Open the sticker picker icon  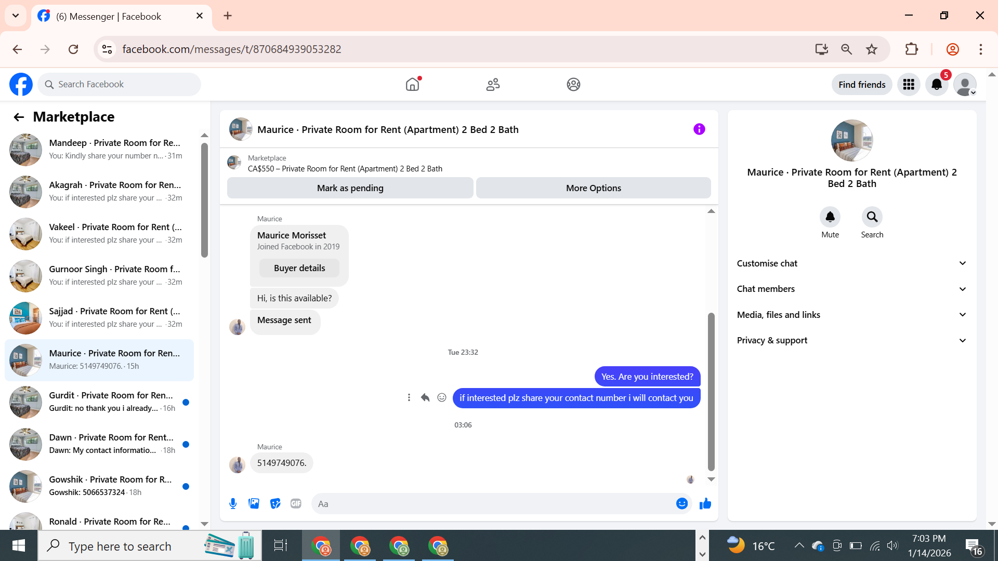(x=275, y=503)
